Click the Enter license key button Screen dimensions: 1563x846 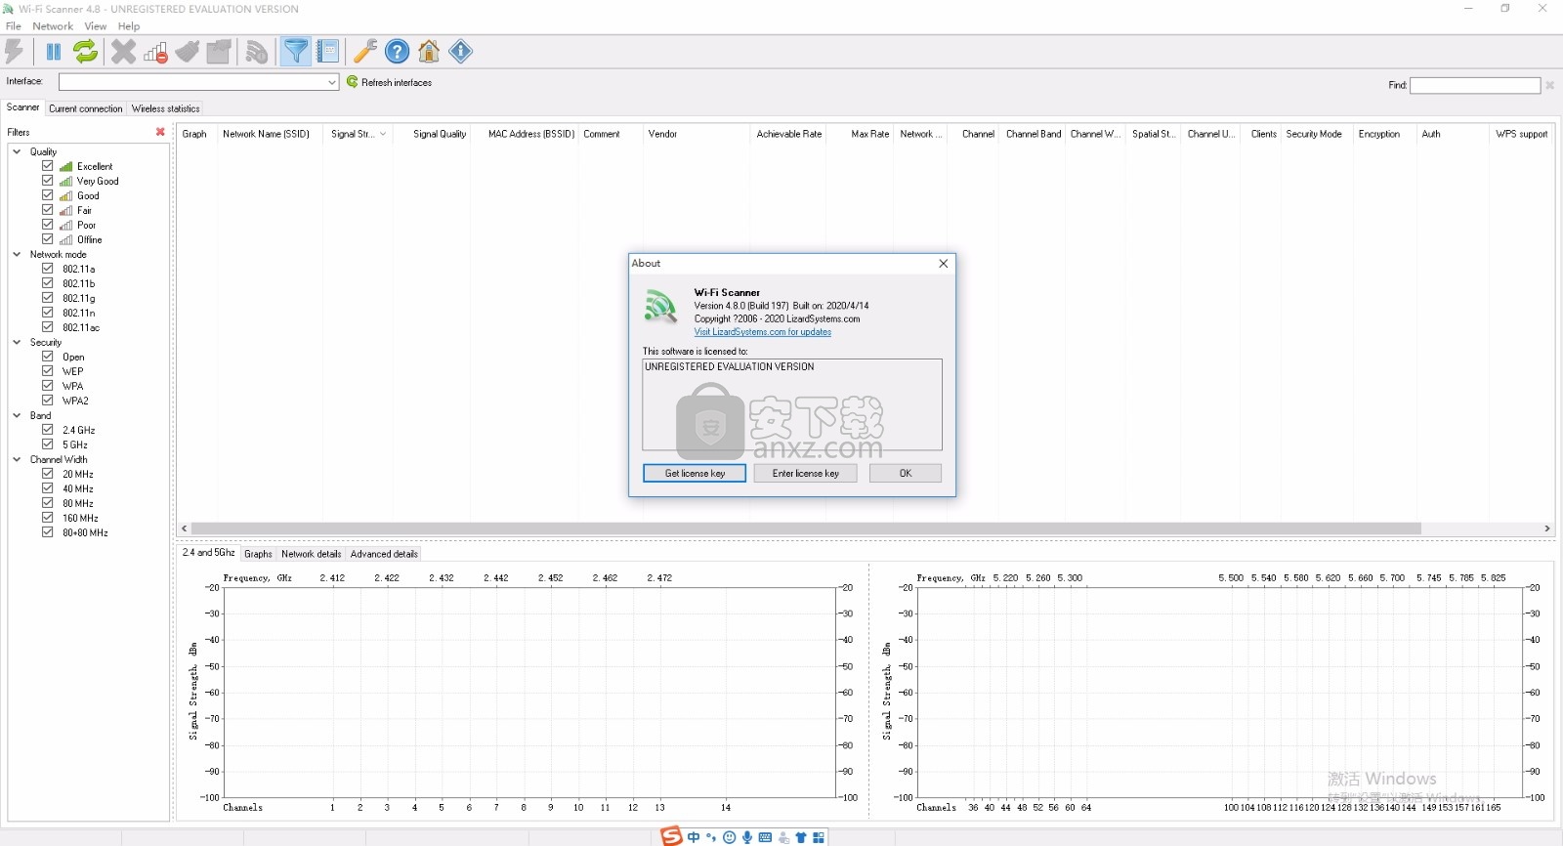click(x=806, y=473)
